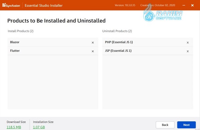Open the 118.5 MB download size link
200x130 pixels.
point(14,127)
